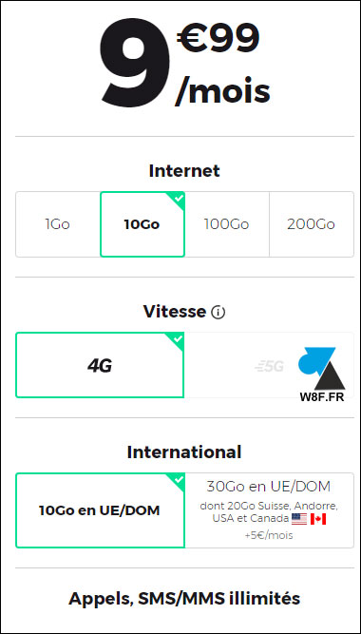The height and width of the screenshot is (634, 361).
Task: Select 4G speed option
Action: [x=100, y=365]
